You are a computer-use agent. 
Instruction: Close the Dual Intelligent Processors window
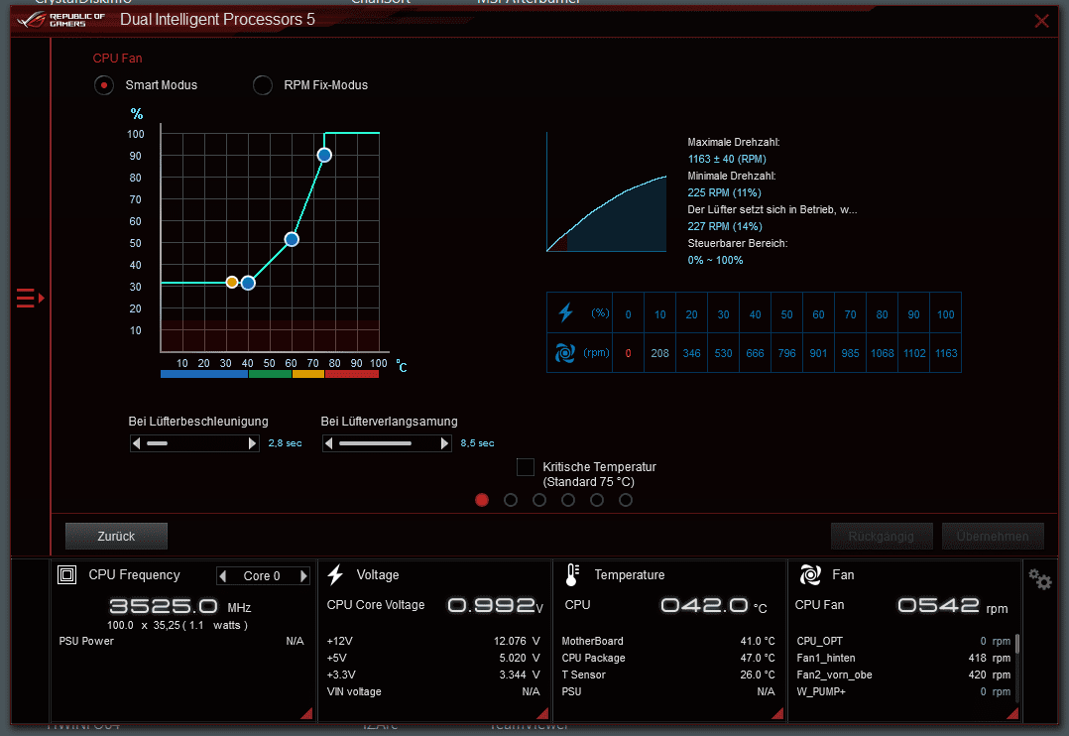coord(1041,21)
